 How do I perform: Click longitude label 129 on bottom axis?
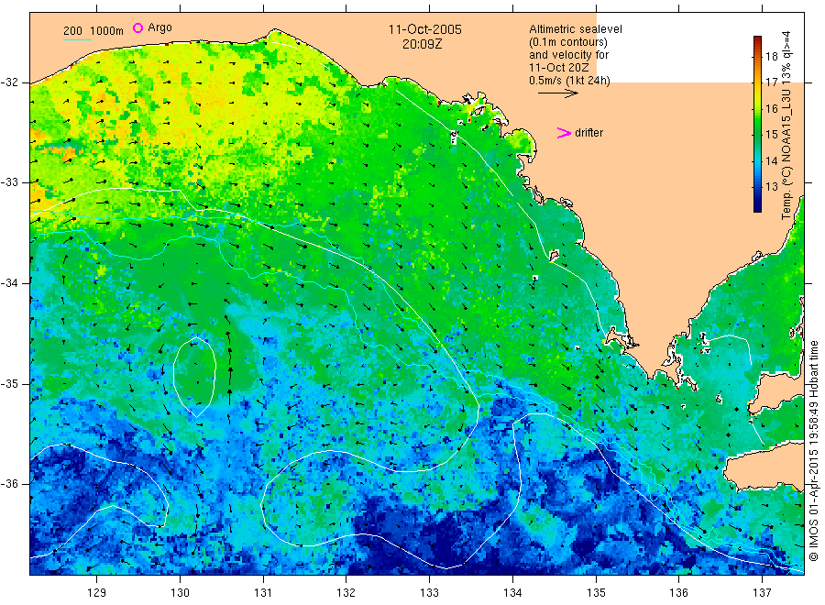(97, 593)
